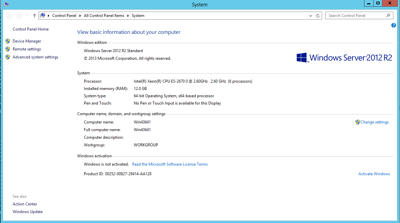Open Advanced system settings
400x223 pixels.
(35, 57)
